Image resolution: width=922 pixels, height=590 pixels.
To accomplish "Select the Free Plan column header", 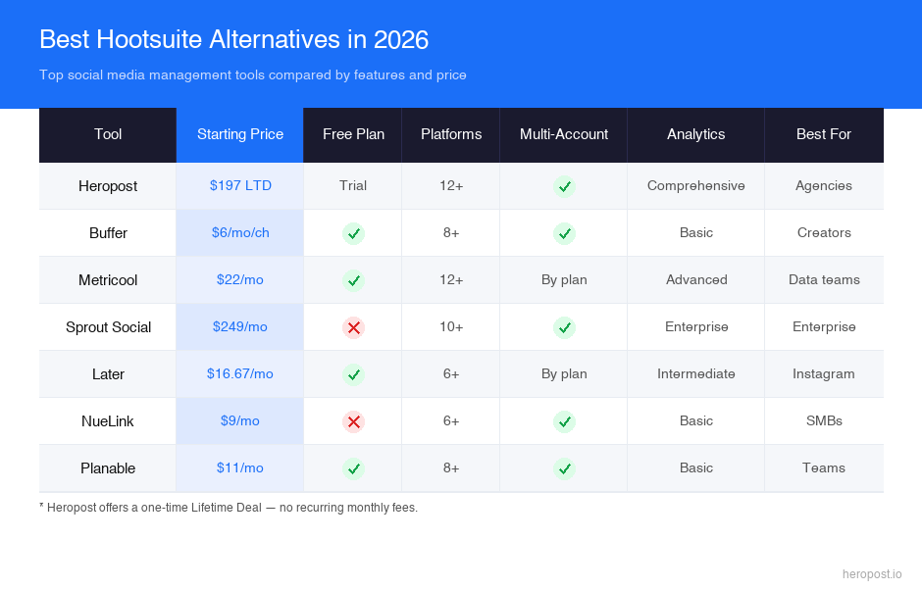I will (x=353, y=134).
